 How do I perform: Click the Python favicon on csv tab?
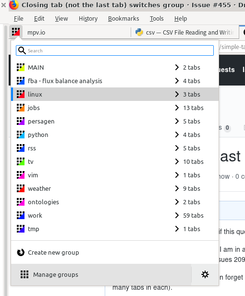(x=139, y=32)
